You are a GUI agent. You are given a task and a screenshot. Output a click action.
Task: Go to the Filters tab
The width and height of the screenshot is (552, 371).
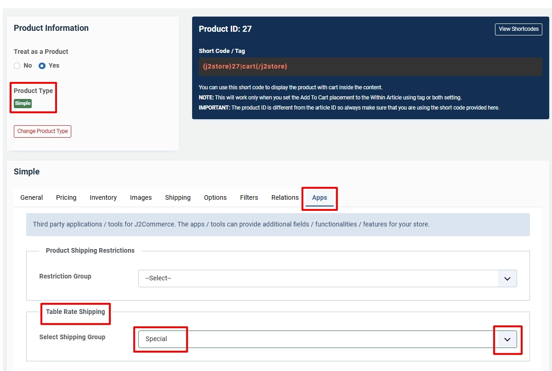click(249, 197)
